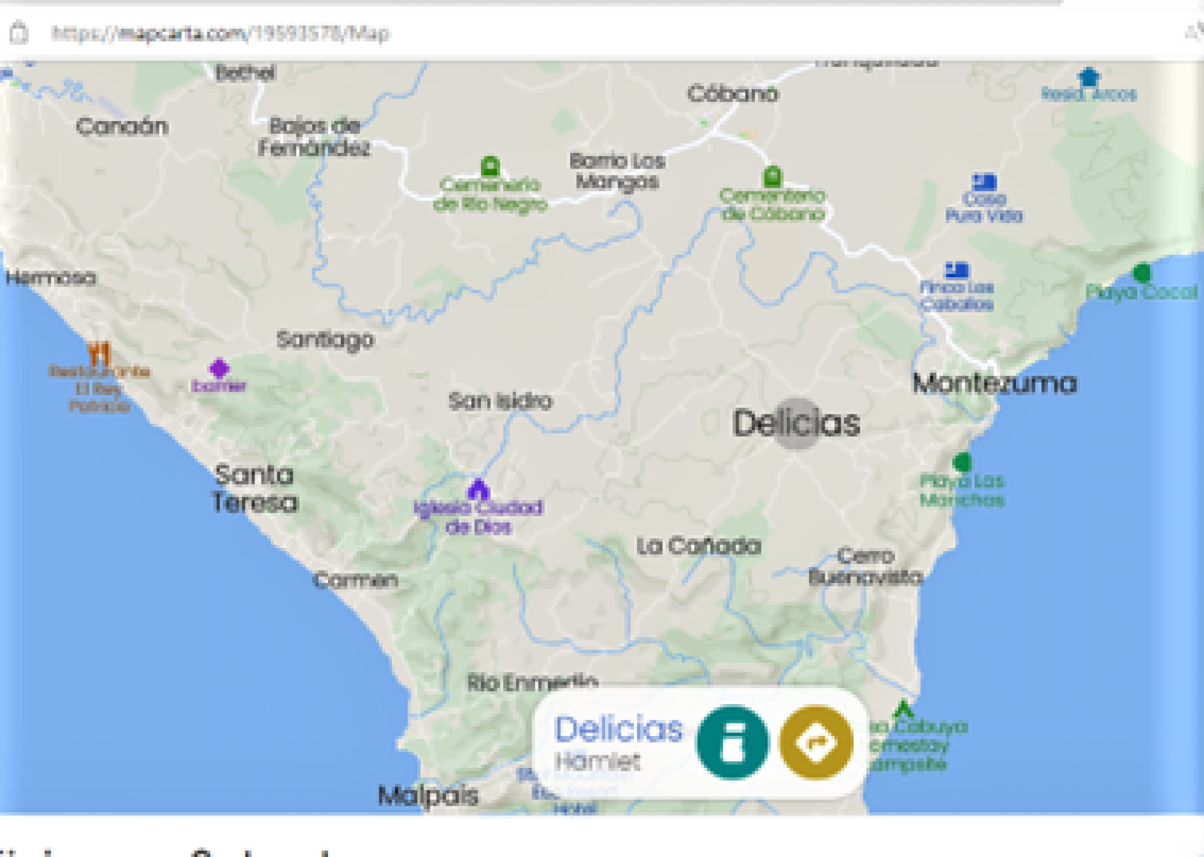Click the Resid. Arcos house icon
This screenshot has width=1204, height=857.
(x=1089, y=77)
